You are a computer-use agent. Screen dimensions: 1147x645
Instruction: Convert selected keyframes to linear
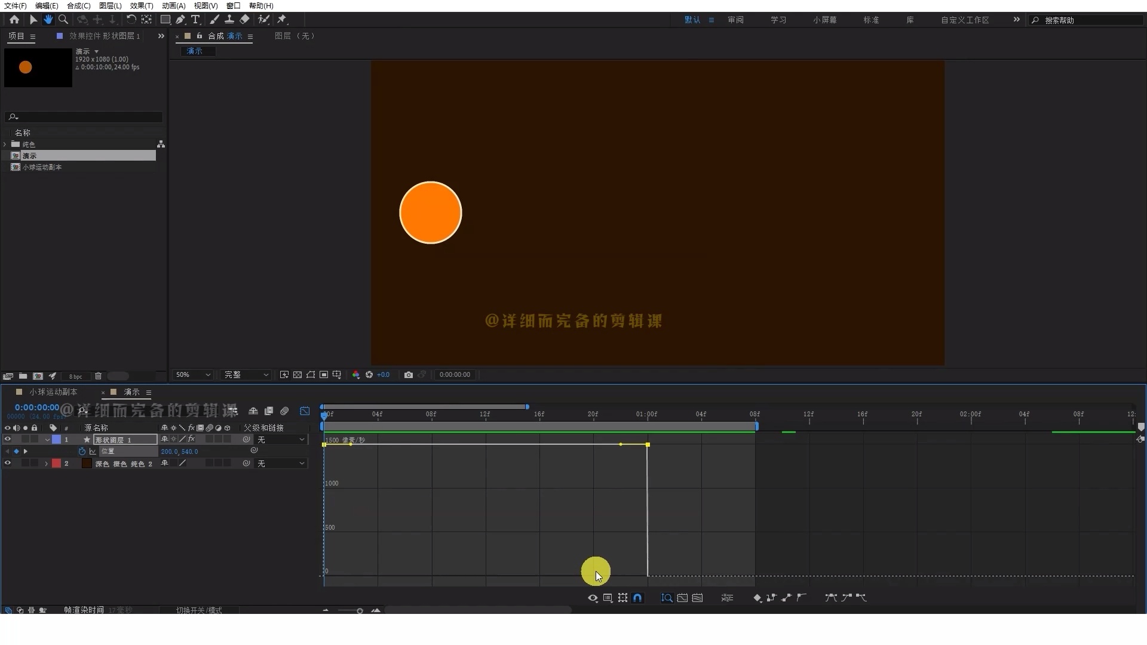pyautogui.click(x=787, y=598)
